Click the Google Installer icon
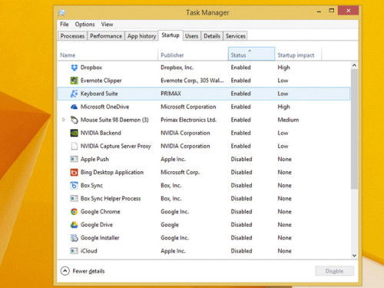The image size is (384, 288). [74, 238]
